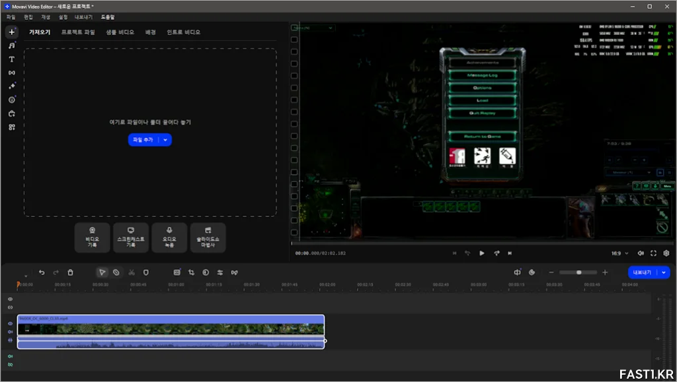Click the timeline zoom slider handle

tap(579, 272)
